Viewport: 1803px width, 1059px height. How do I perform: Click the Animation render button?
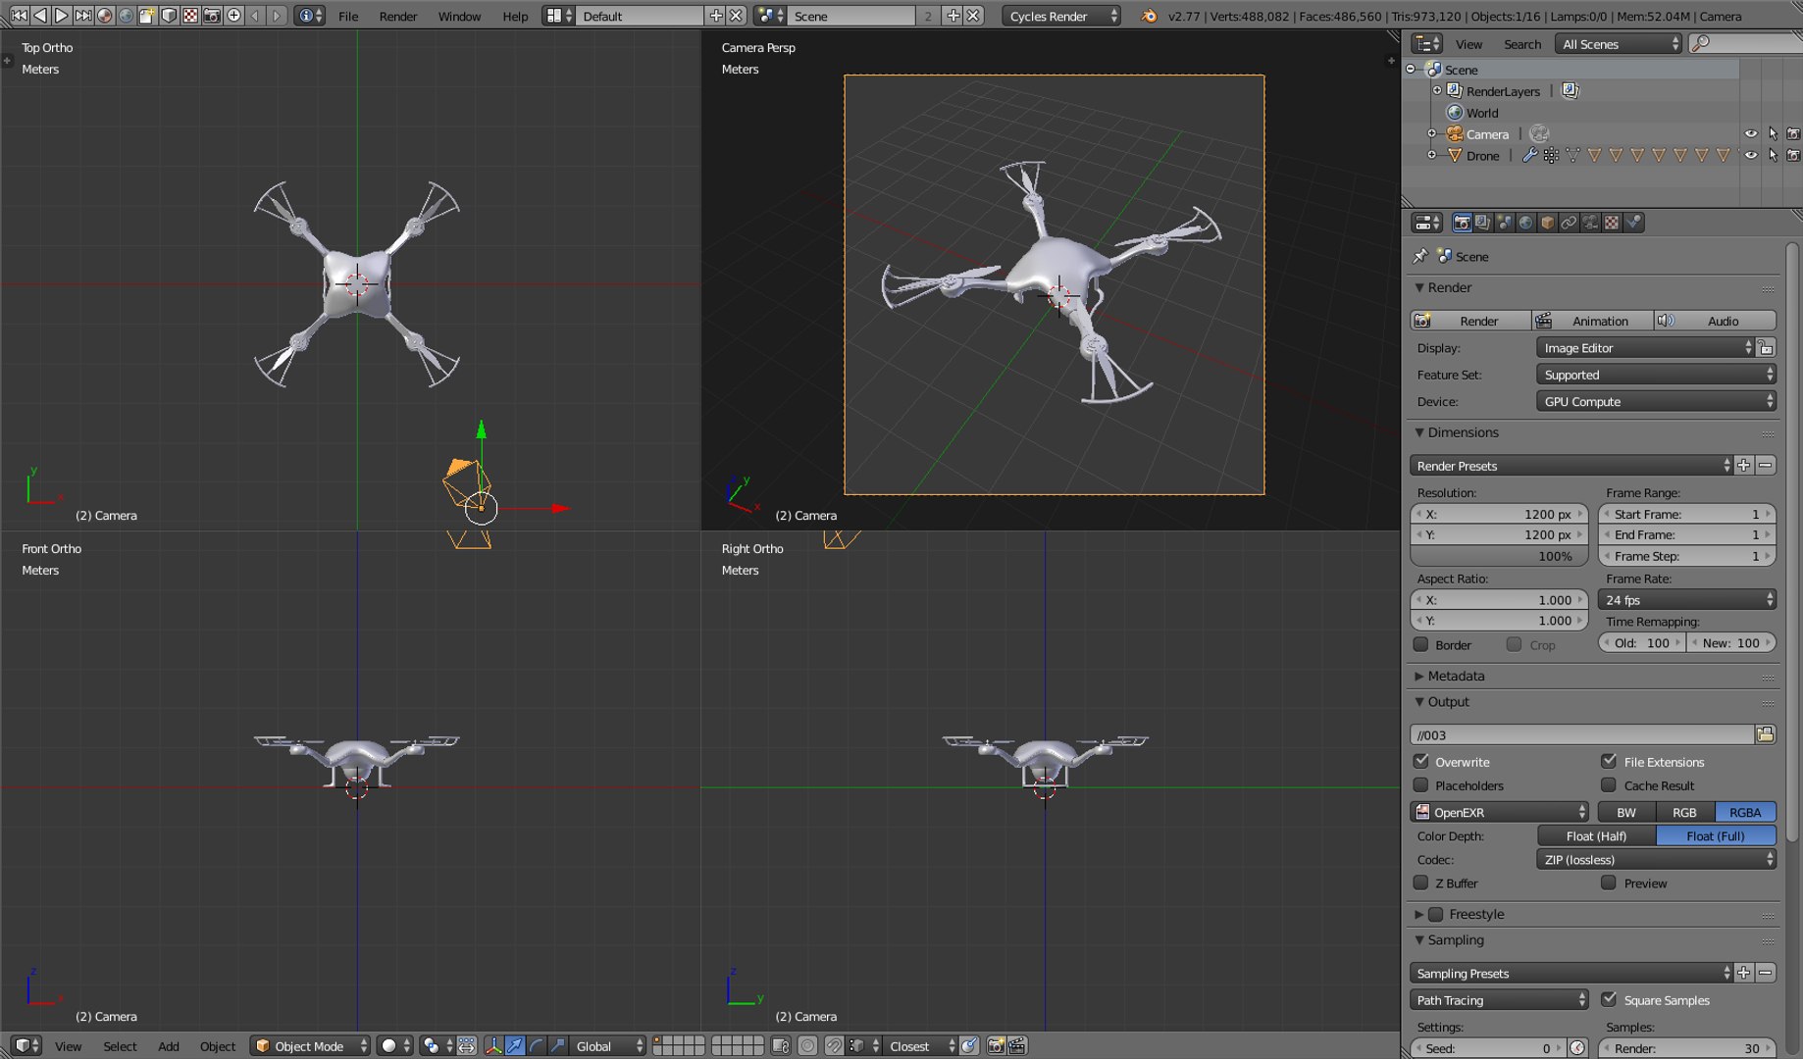(x=1593, y=321)
